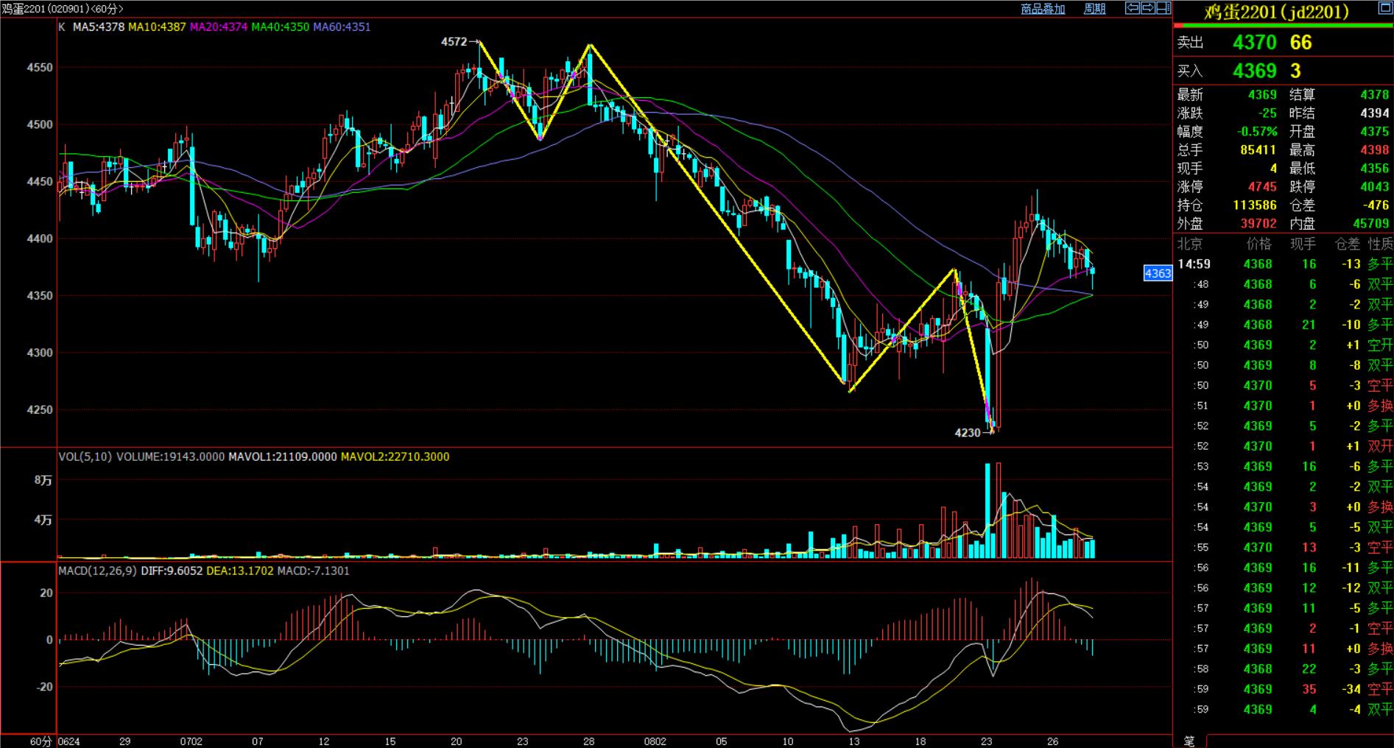
Task: Click the red-green buy/sell ratio bar
Action: (1283, 26)
